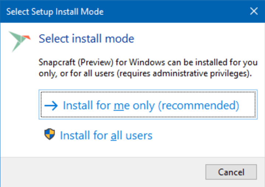Click the Select Setup Install Mode title text

(x=55, y=12)
